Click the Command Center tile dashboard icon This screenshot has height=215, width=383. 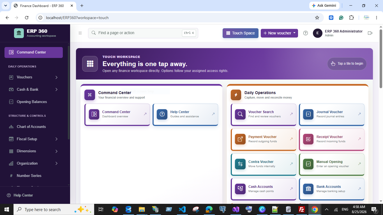[94, 114]
